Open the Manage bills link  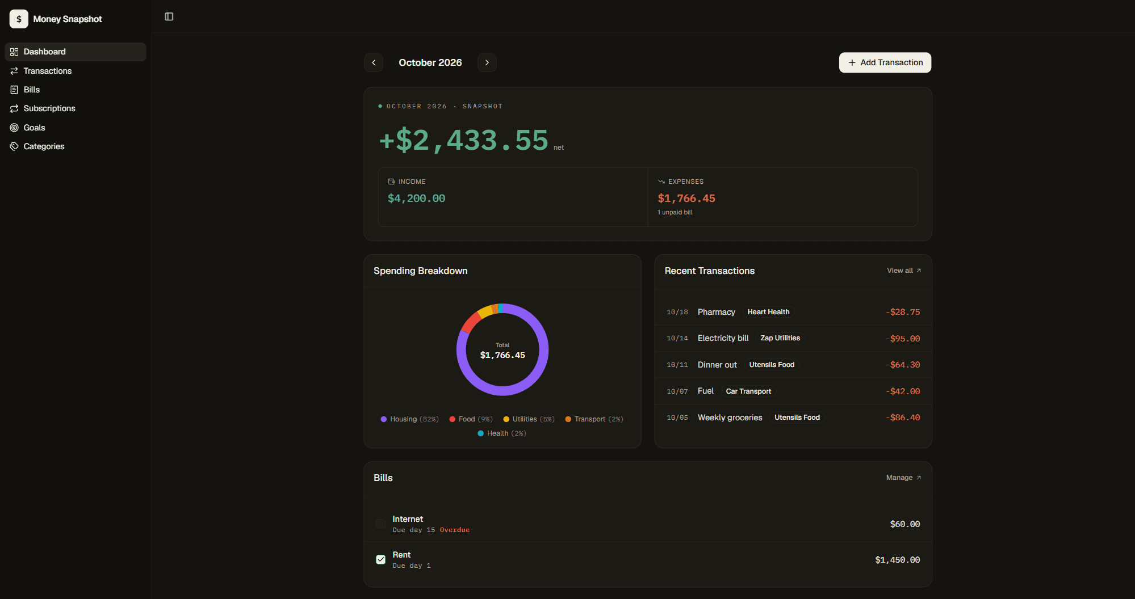[x=903, y=478]
